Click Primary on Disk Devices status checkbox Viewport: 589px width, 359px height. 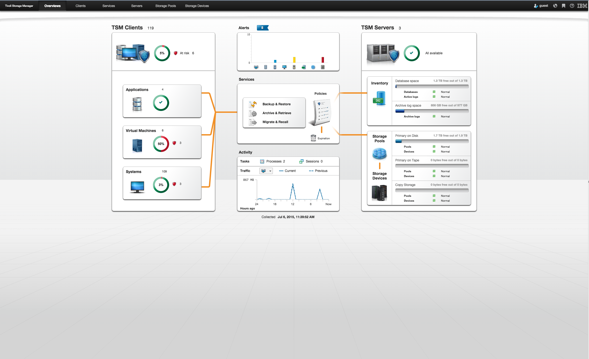click(434, 151)
